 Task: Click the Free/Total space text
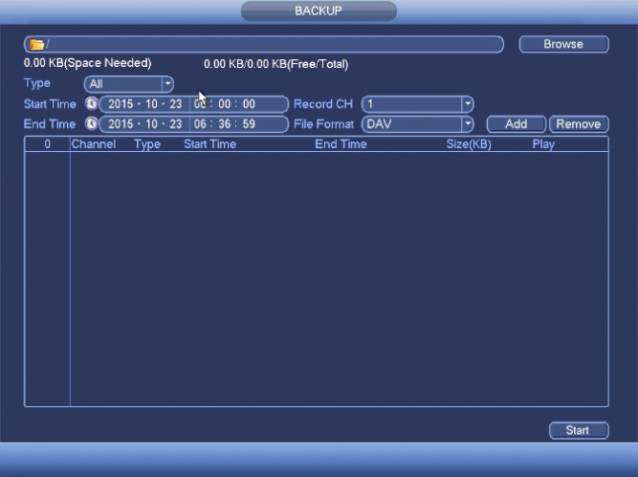point(275,64)
